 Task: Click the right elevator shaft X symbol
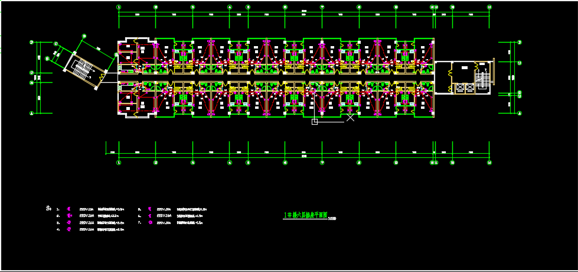[469, 88]
